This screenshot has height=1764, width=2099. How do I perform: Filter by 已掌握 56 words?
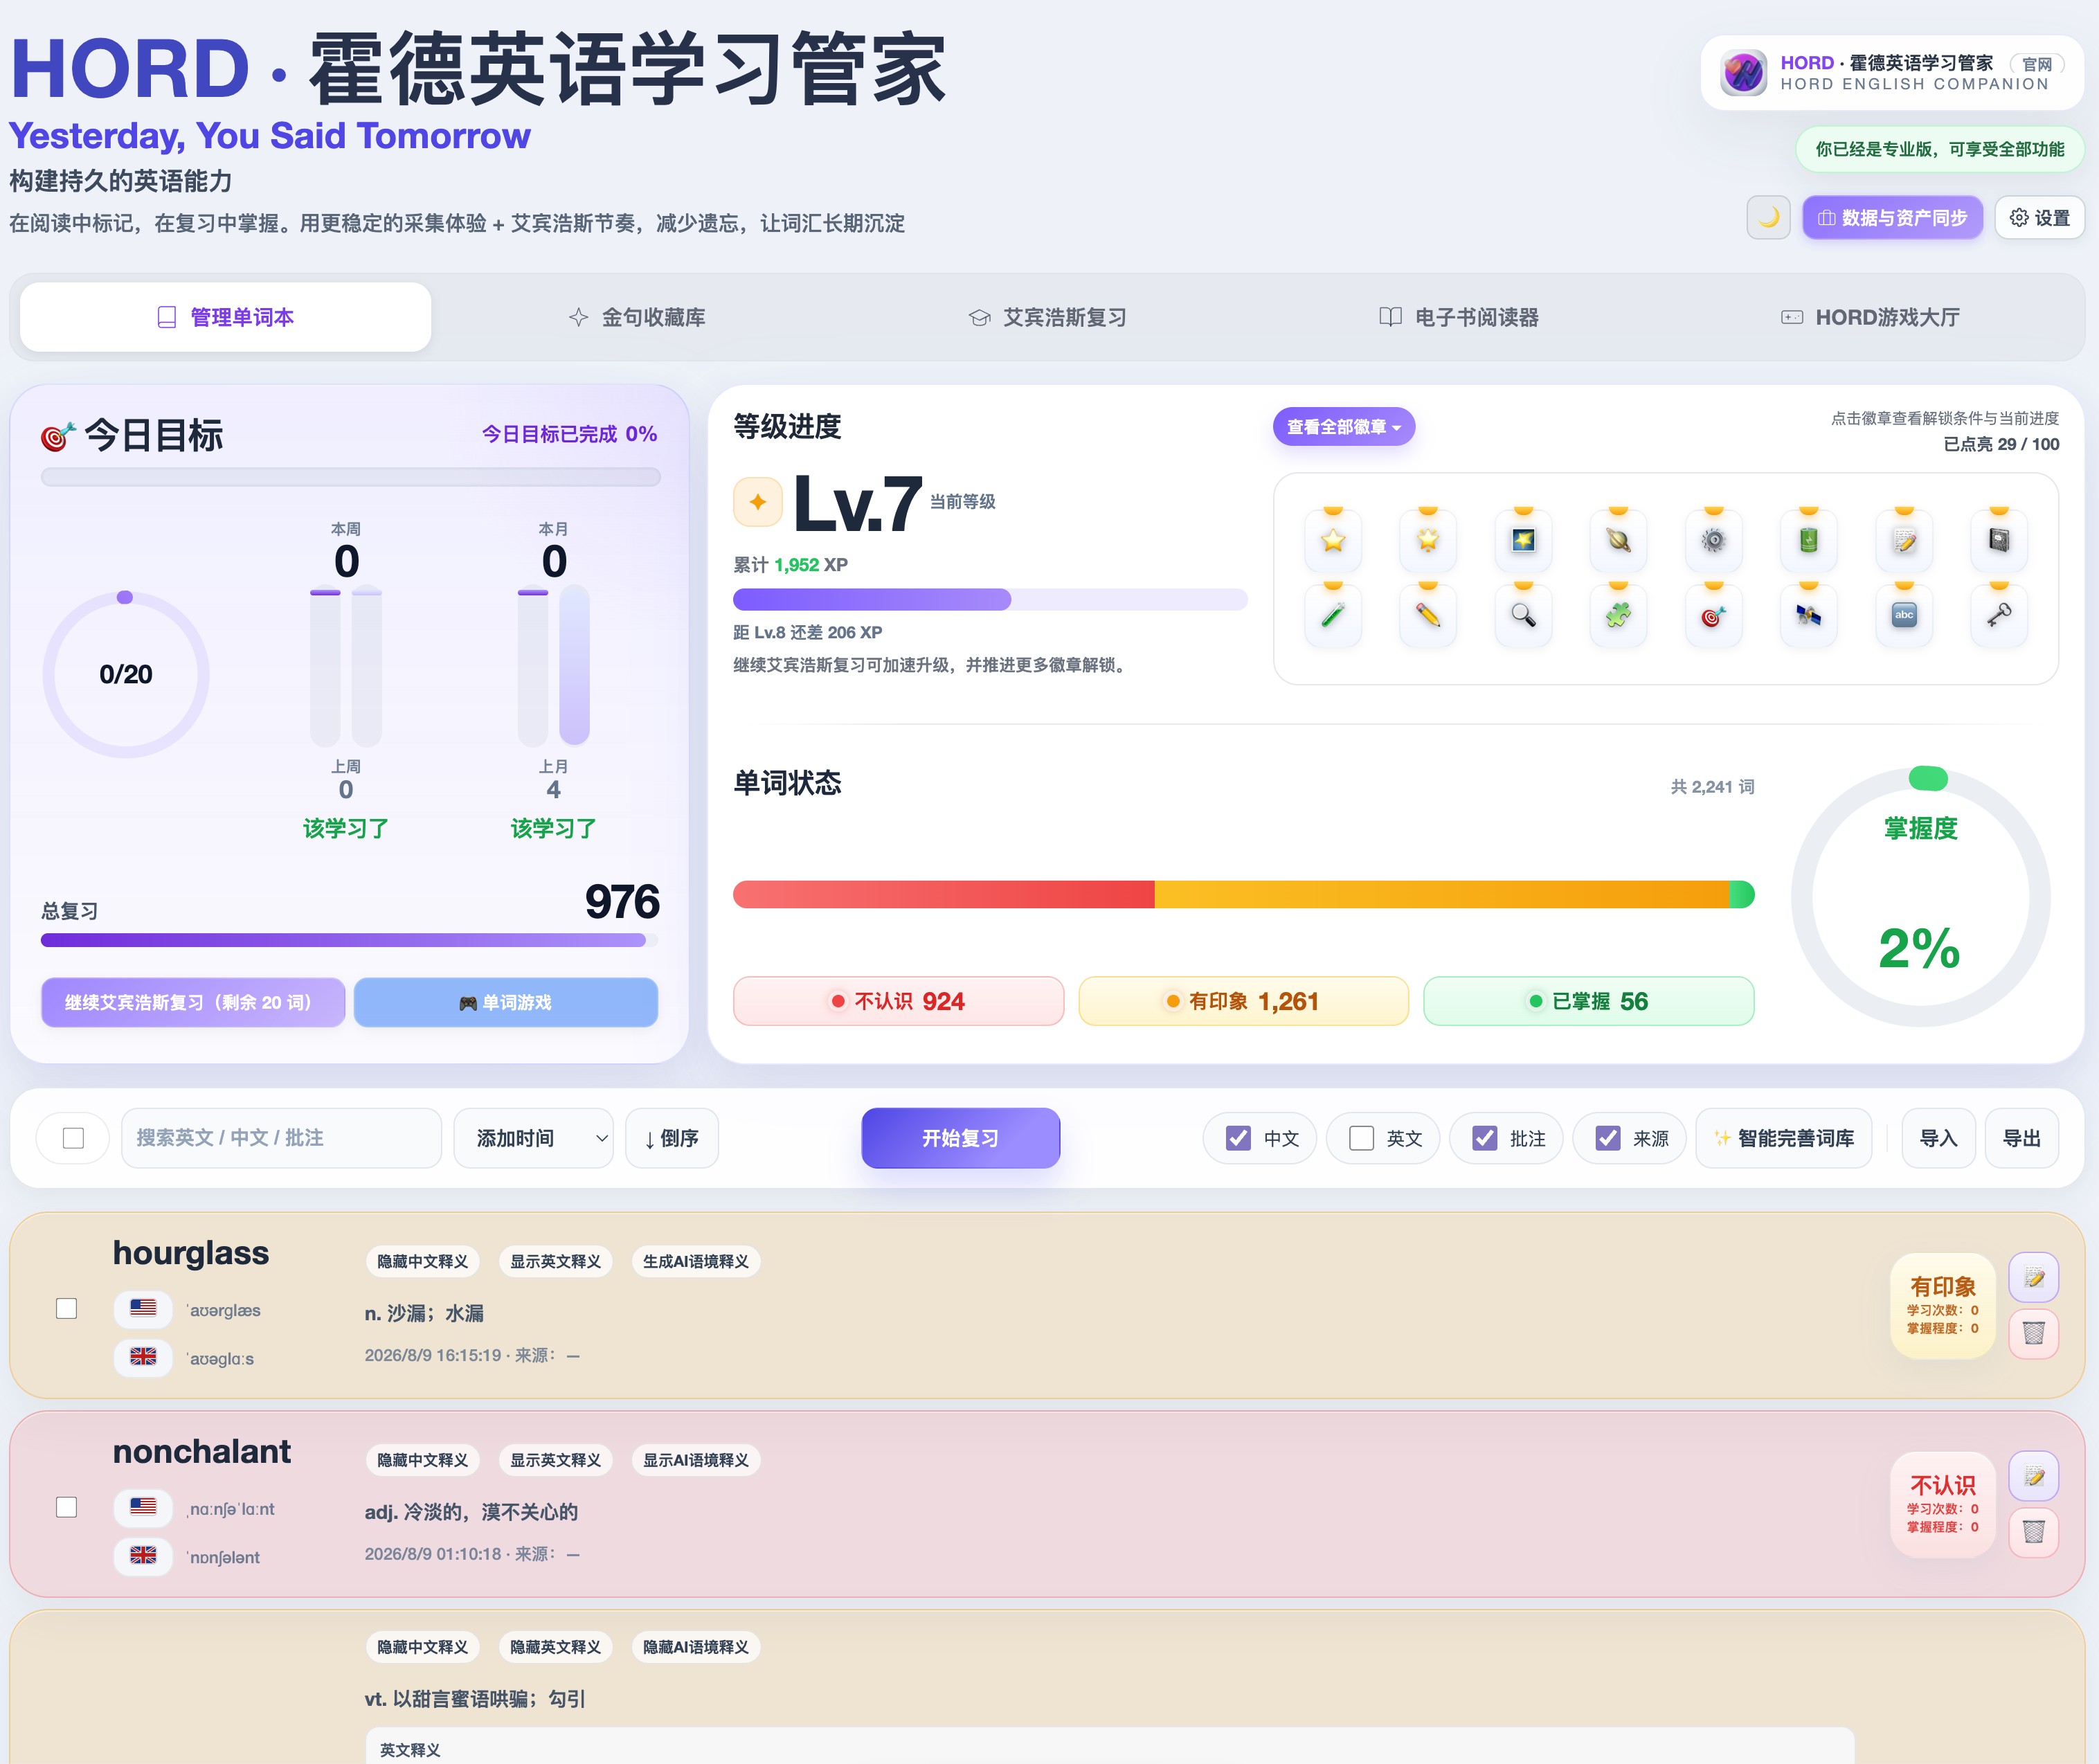pos(1588,1001)
